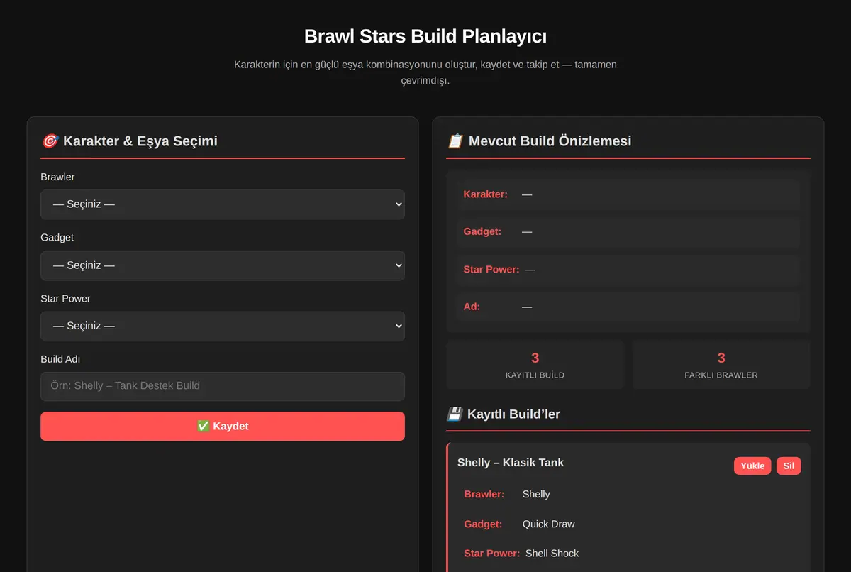Click the Star Power preview row in Önizleme
The width and height of the screenshot is (851, 572).
(x=628, y=270)
